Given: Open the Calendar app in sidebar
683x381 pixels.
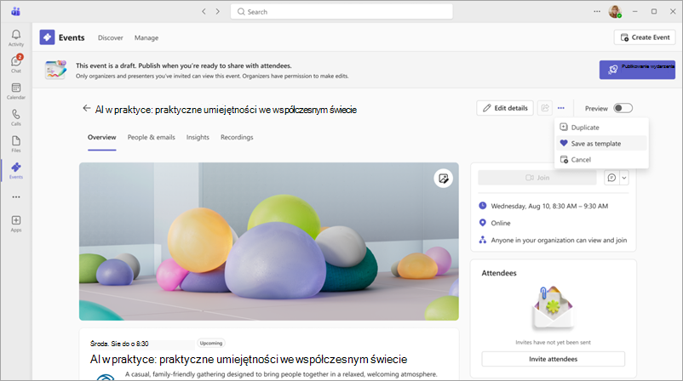Looking at the screenshot, I should (16, 91).
